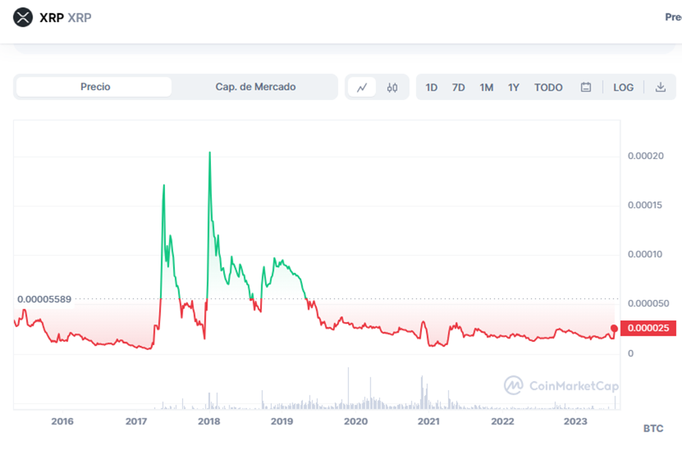
Task: Set chart range to 1M
Action: click(x=487, y=88)
